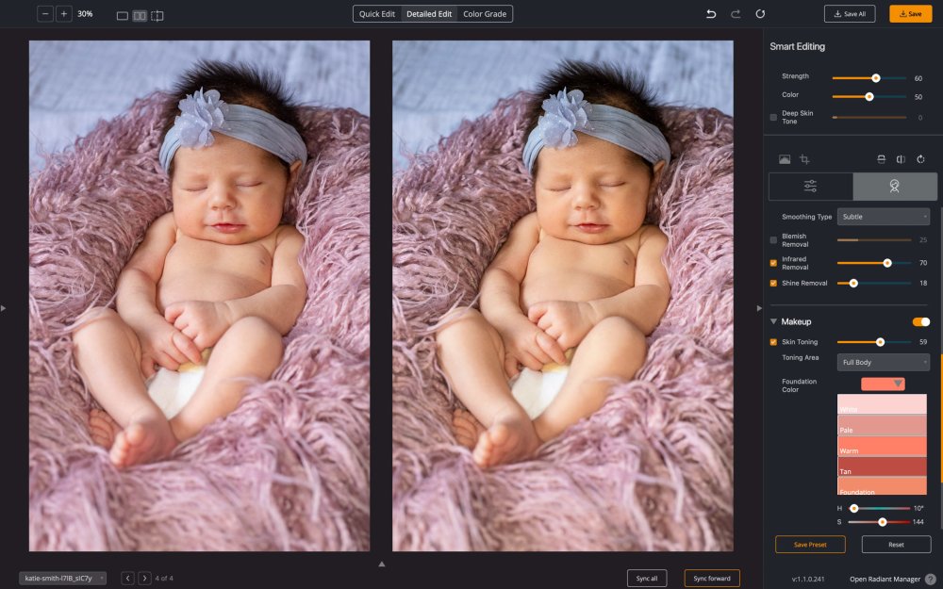Switch to the Quick Edit tab

click(376, 14)
